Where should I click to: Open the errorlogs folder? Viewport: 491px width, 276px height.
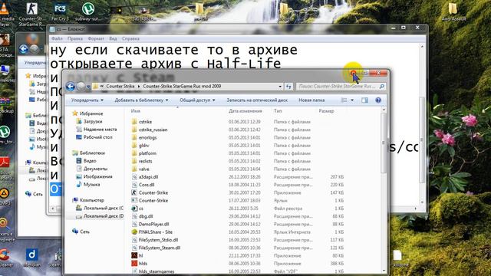click(x=144, y=137)
